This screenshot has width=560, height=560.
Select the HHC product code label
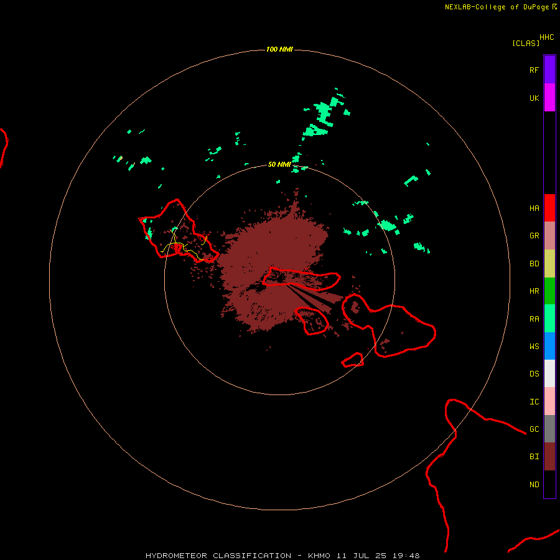coord(546,37)
